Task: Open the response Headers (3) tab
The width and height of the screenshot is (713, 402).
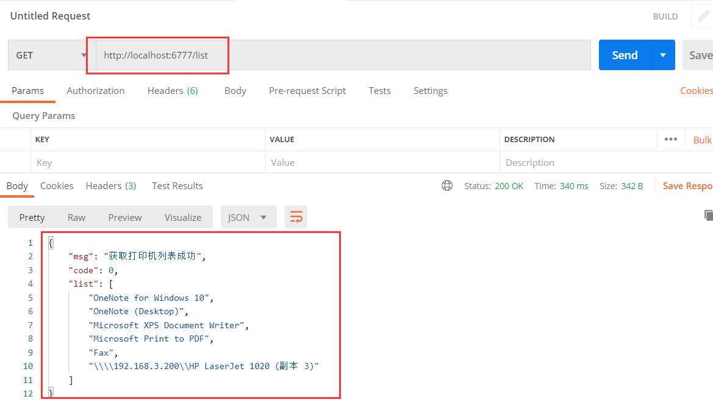Action: (110, 185)
